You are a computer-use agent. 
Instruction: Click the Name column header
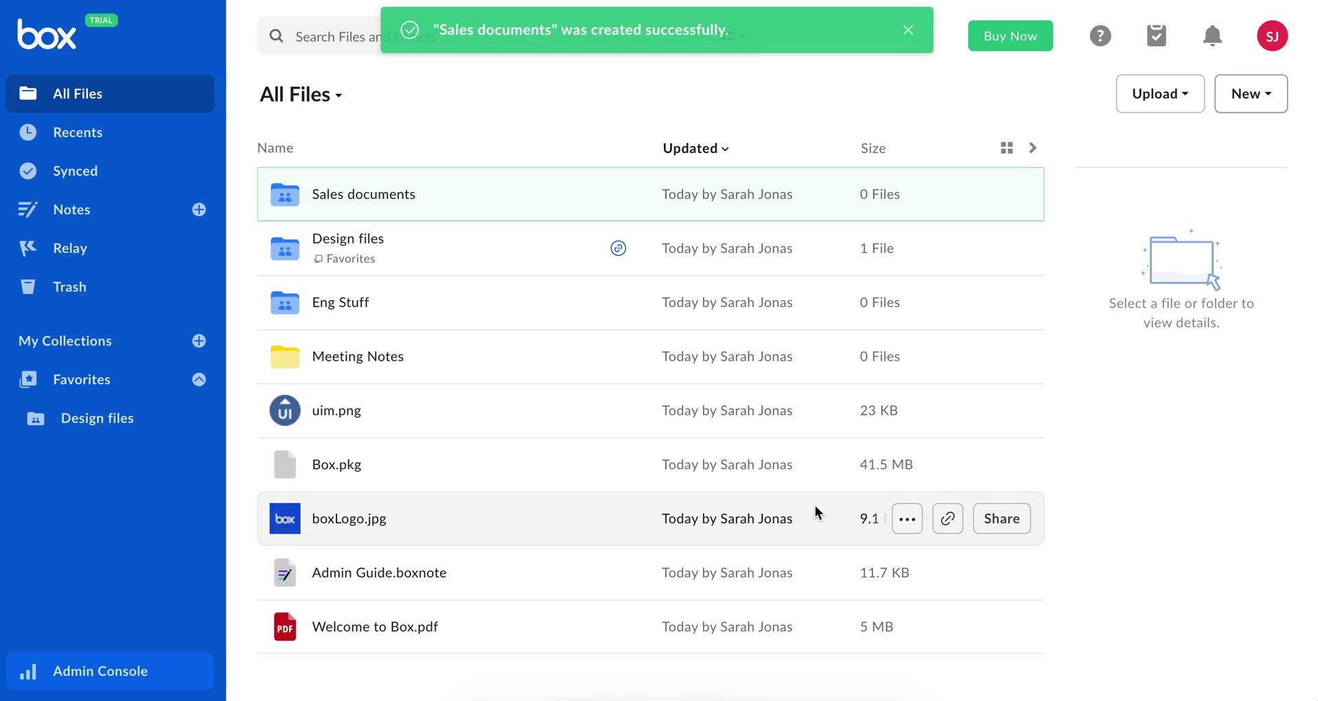pyautogui.click(x=275, y=148)
